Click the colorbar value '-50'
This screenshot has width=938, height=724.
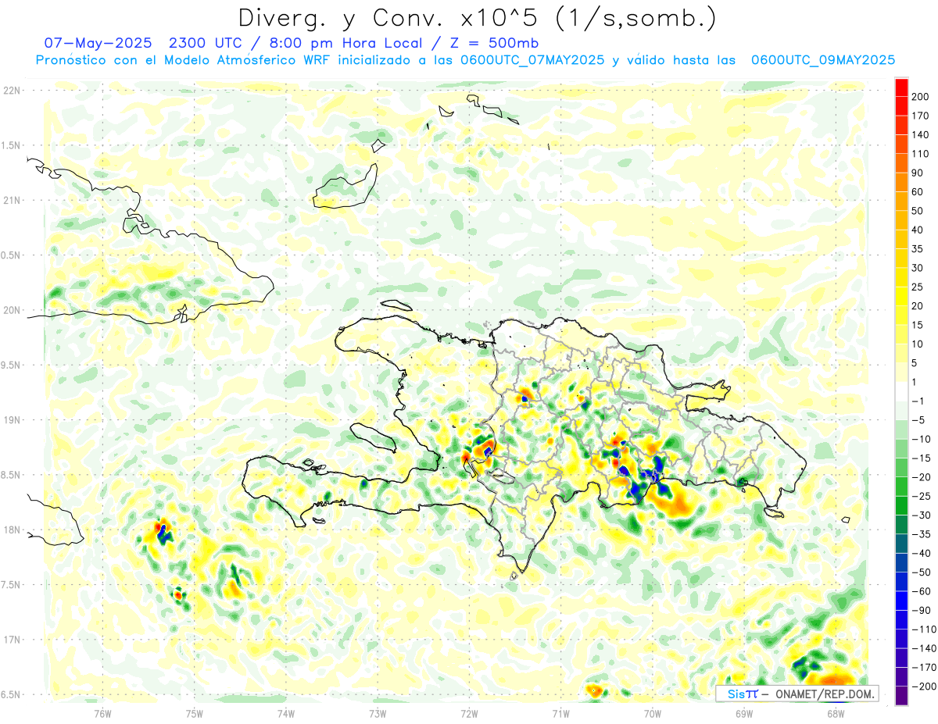[x=922, y=572]
